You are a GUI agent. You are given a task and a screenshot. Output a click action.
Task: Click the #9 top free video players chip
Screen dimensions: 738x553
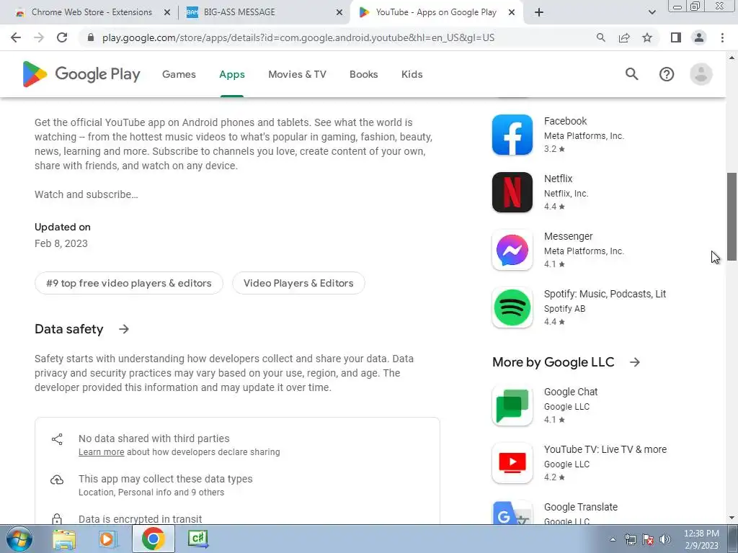coord(128,283)
